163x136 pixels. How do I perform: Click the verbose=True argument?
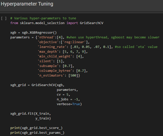tap(69, 104)
